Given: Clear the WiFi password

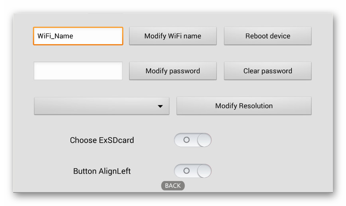Looking at the screenshot, I should pyautogui.click(x=268, y=71).
